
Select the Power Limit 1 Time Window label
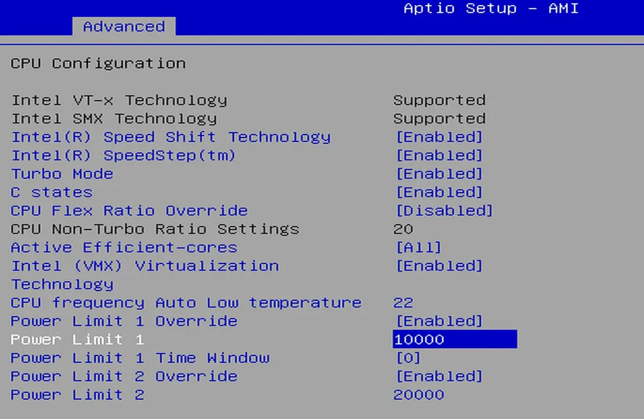click(140, 358)
